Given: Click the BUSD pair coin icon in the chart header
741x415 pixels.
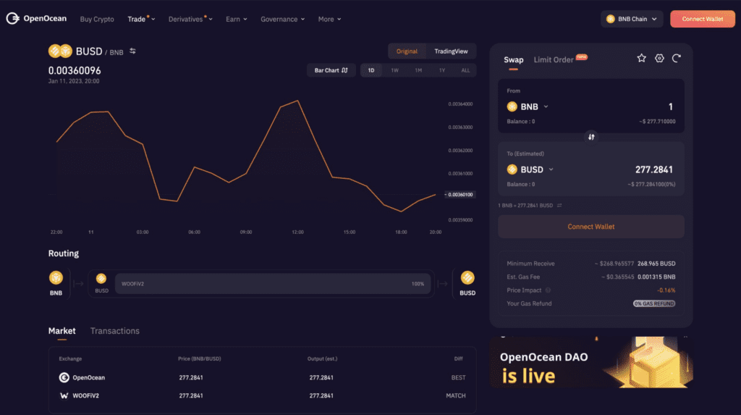Looking at the screenshot, I should 60,51.
